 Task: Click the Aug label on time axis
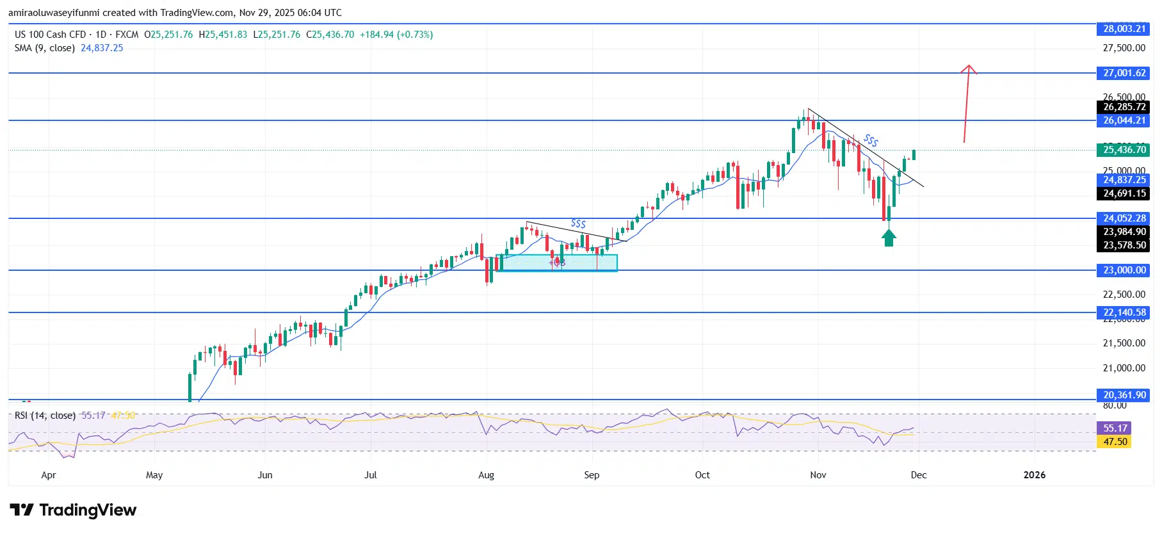(487, 475)
